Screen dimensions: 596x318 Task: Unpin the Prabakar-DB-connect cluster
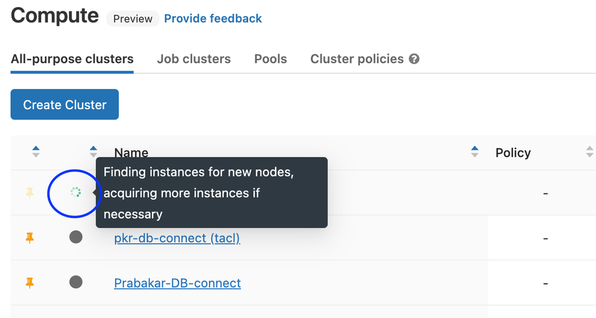pos(30,283)
